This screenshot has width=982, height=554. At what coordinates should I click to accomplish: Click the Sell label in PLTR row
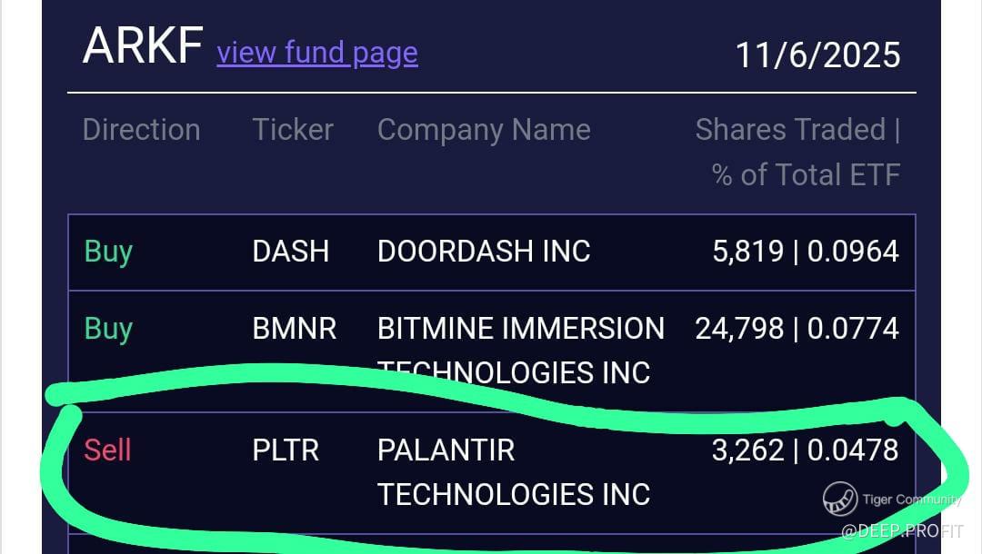107,450
